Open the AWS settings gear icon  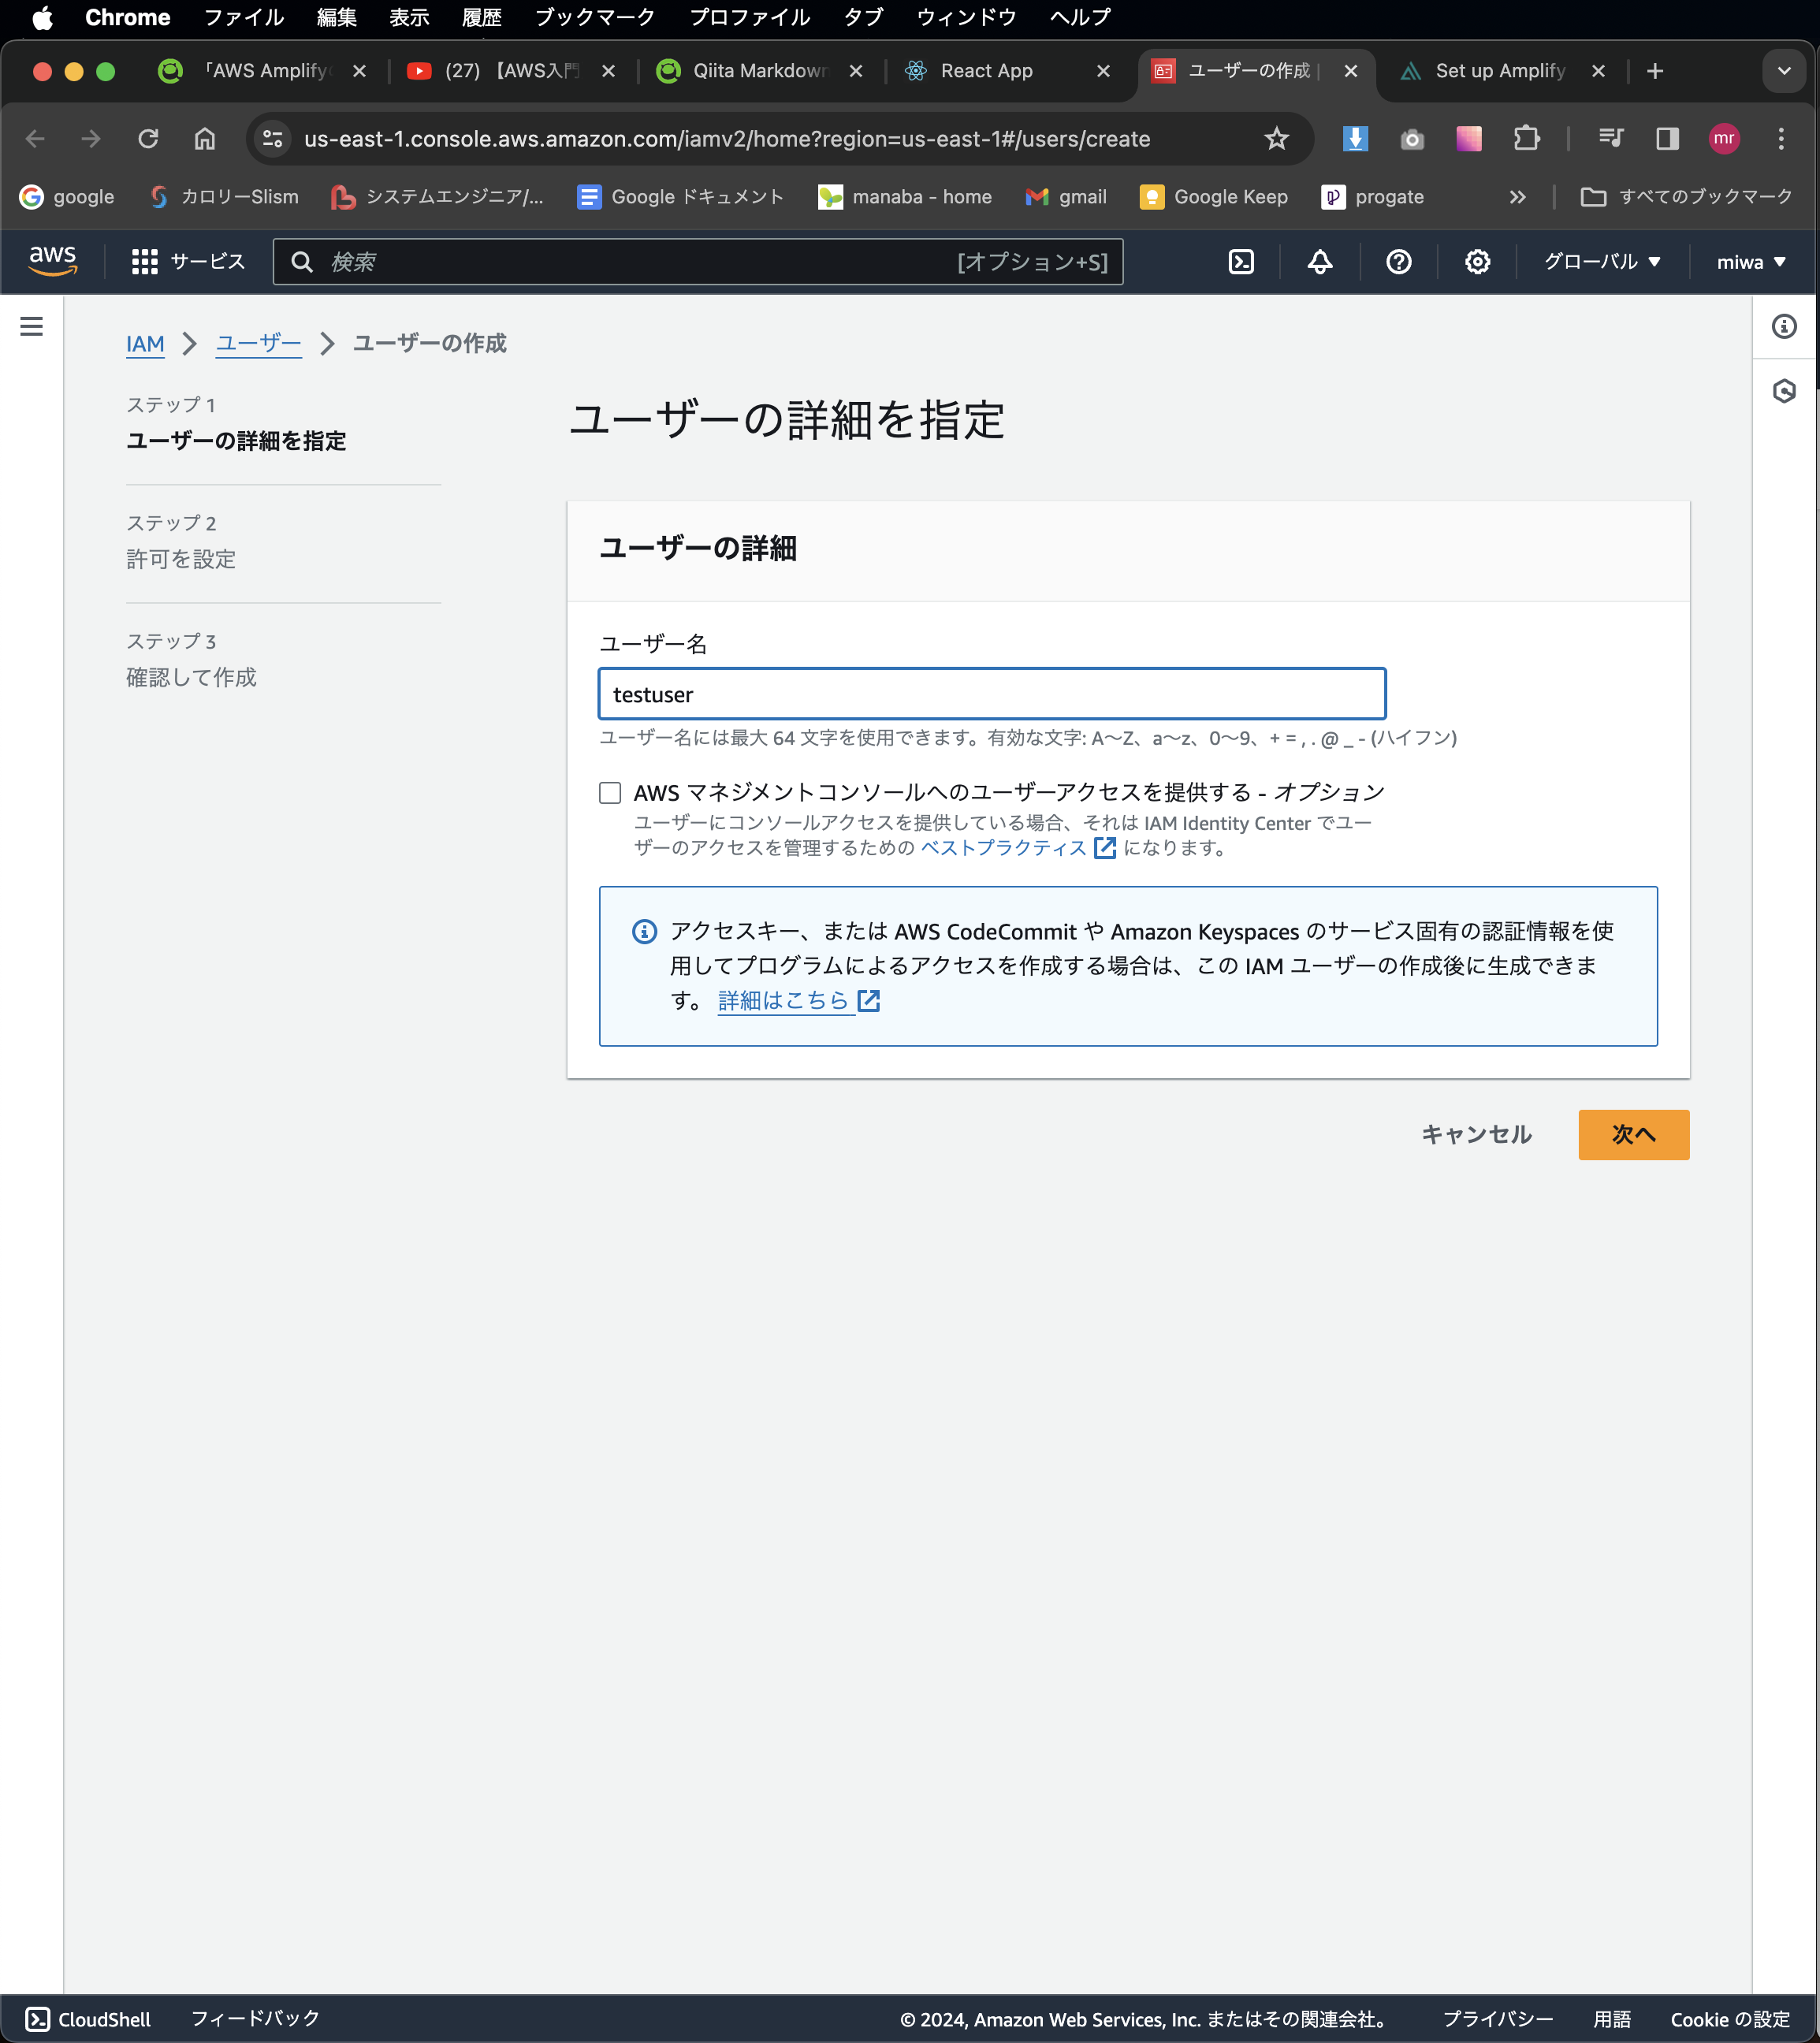(1477, 261)
